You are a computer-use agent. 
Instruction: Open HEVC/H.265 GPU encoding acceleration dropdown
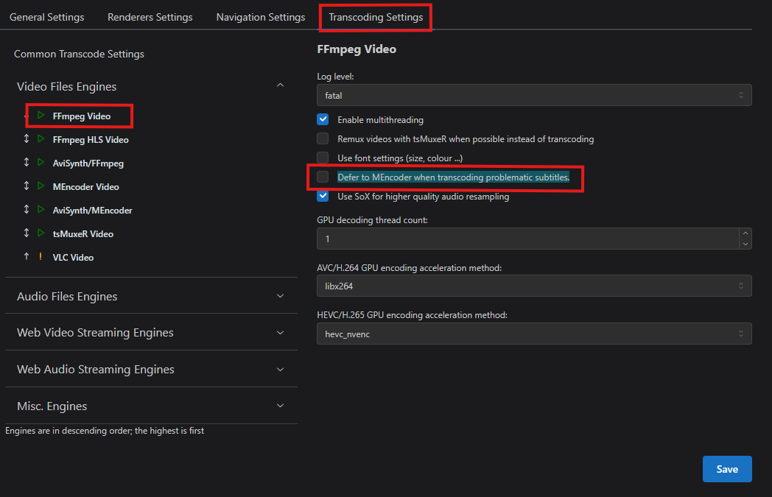(534, 334)
